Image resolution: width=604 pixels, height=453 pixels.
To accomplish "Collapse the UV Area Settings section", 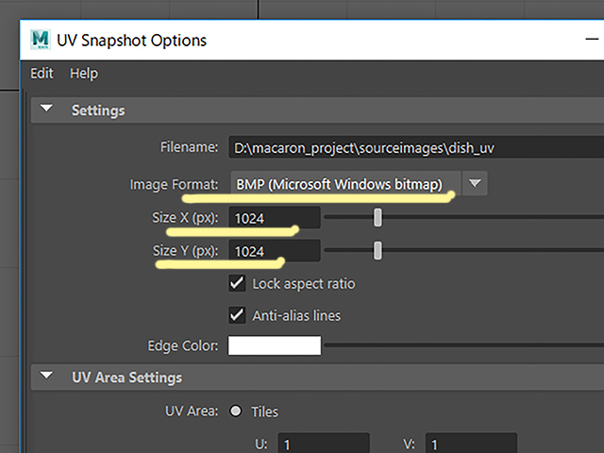I will tap(46, 376).
